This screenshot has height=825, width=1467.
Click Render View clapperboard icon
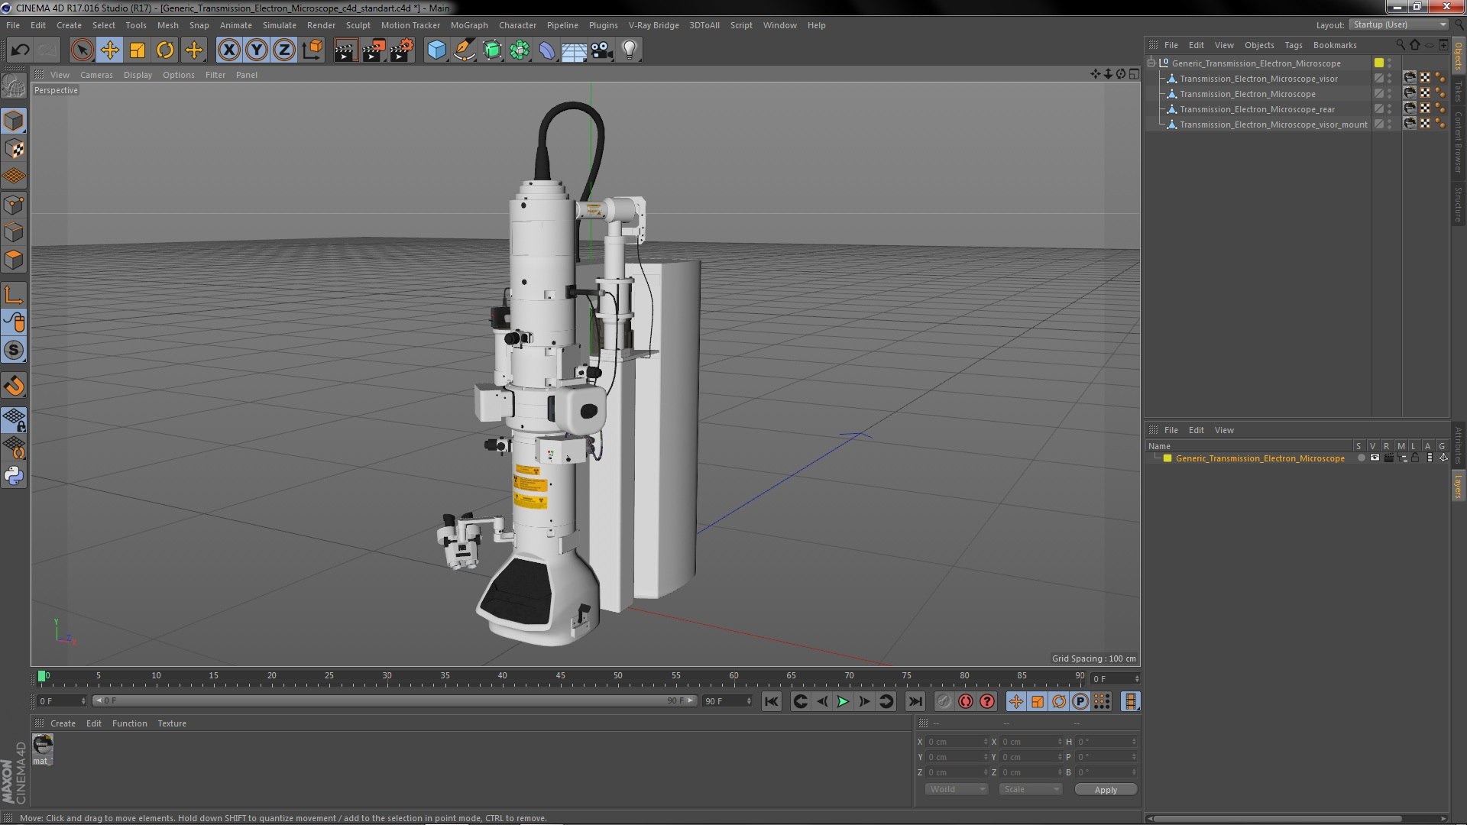tap(345, 50)
